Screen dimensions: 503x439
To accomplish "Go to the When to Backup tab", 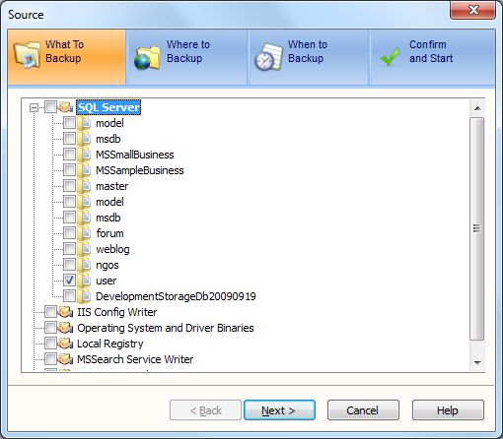I will pos(309,57).
